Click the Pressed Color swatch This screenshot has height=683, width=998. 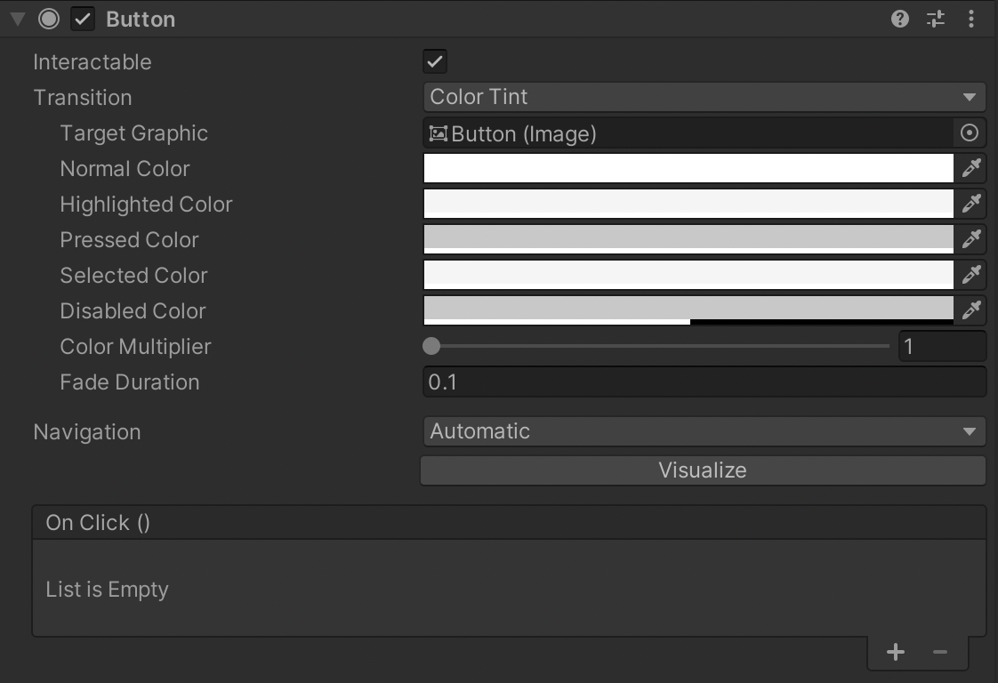tap(688, 239)
